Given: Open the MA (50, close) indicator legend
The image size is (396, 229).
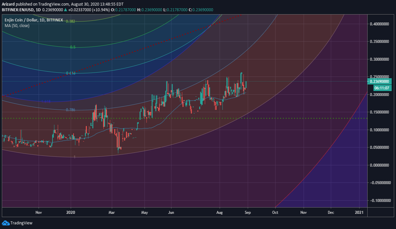Looking at the screenshot, I should point(17,25).
